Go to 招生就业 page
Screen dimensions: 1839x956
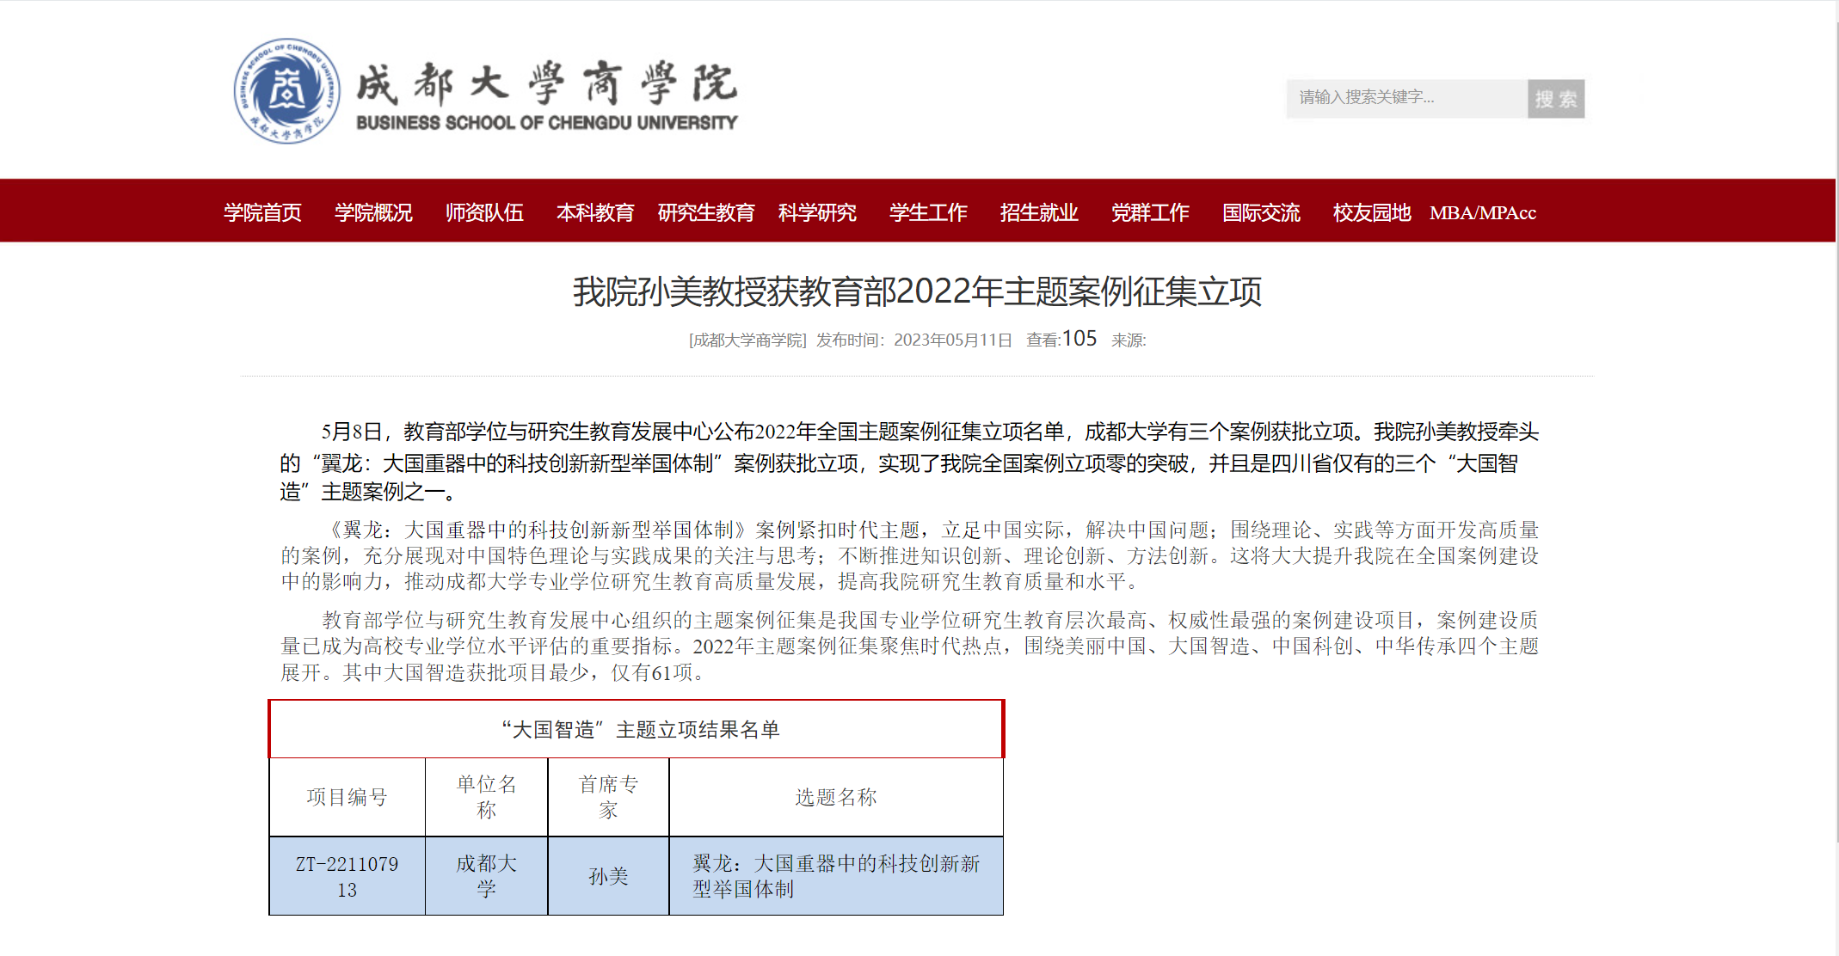click(x=1039, y=212)
